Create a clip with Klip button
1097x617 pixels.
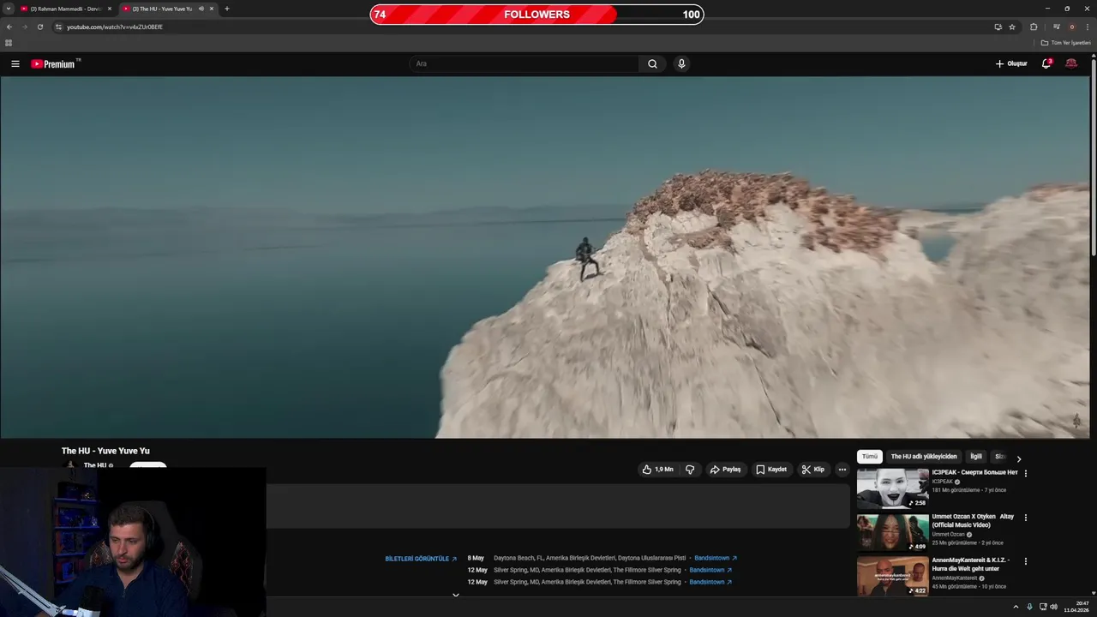[812, 470]
